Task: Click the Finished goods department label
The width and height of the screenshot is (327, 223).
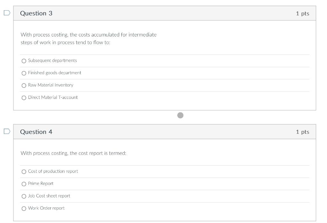Action: point(55,73)
